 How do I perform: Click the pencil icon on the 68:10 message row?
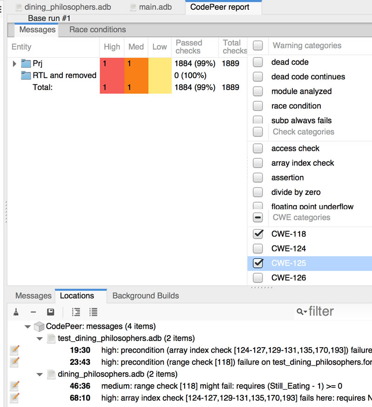tap(14, 398)
